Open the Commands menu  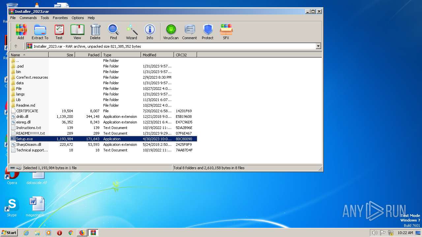pos(28,18)
